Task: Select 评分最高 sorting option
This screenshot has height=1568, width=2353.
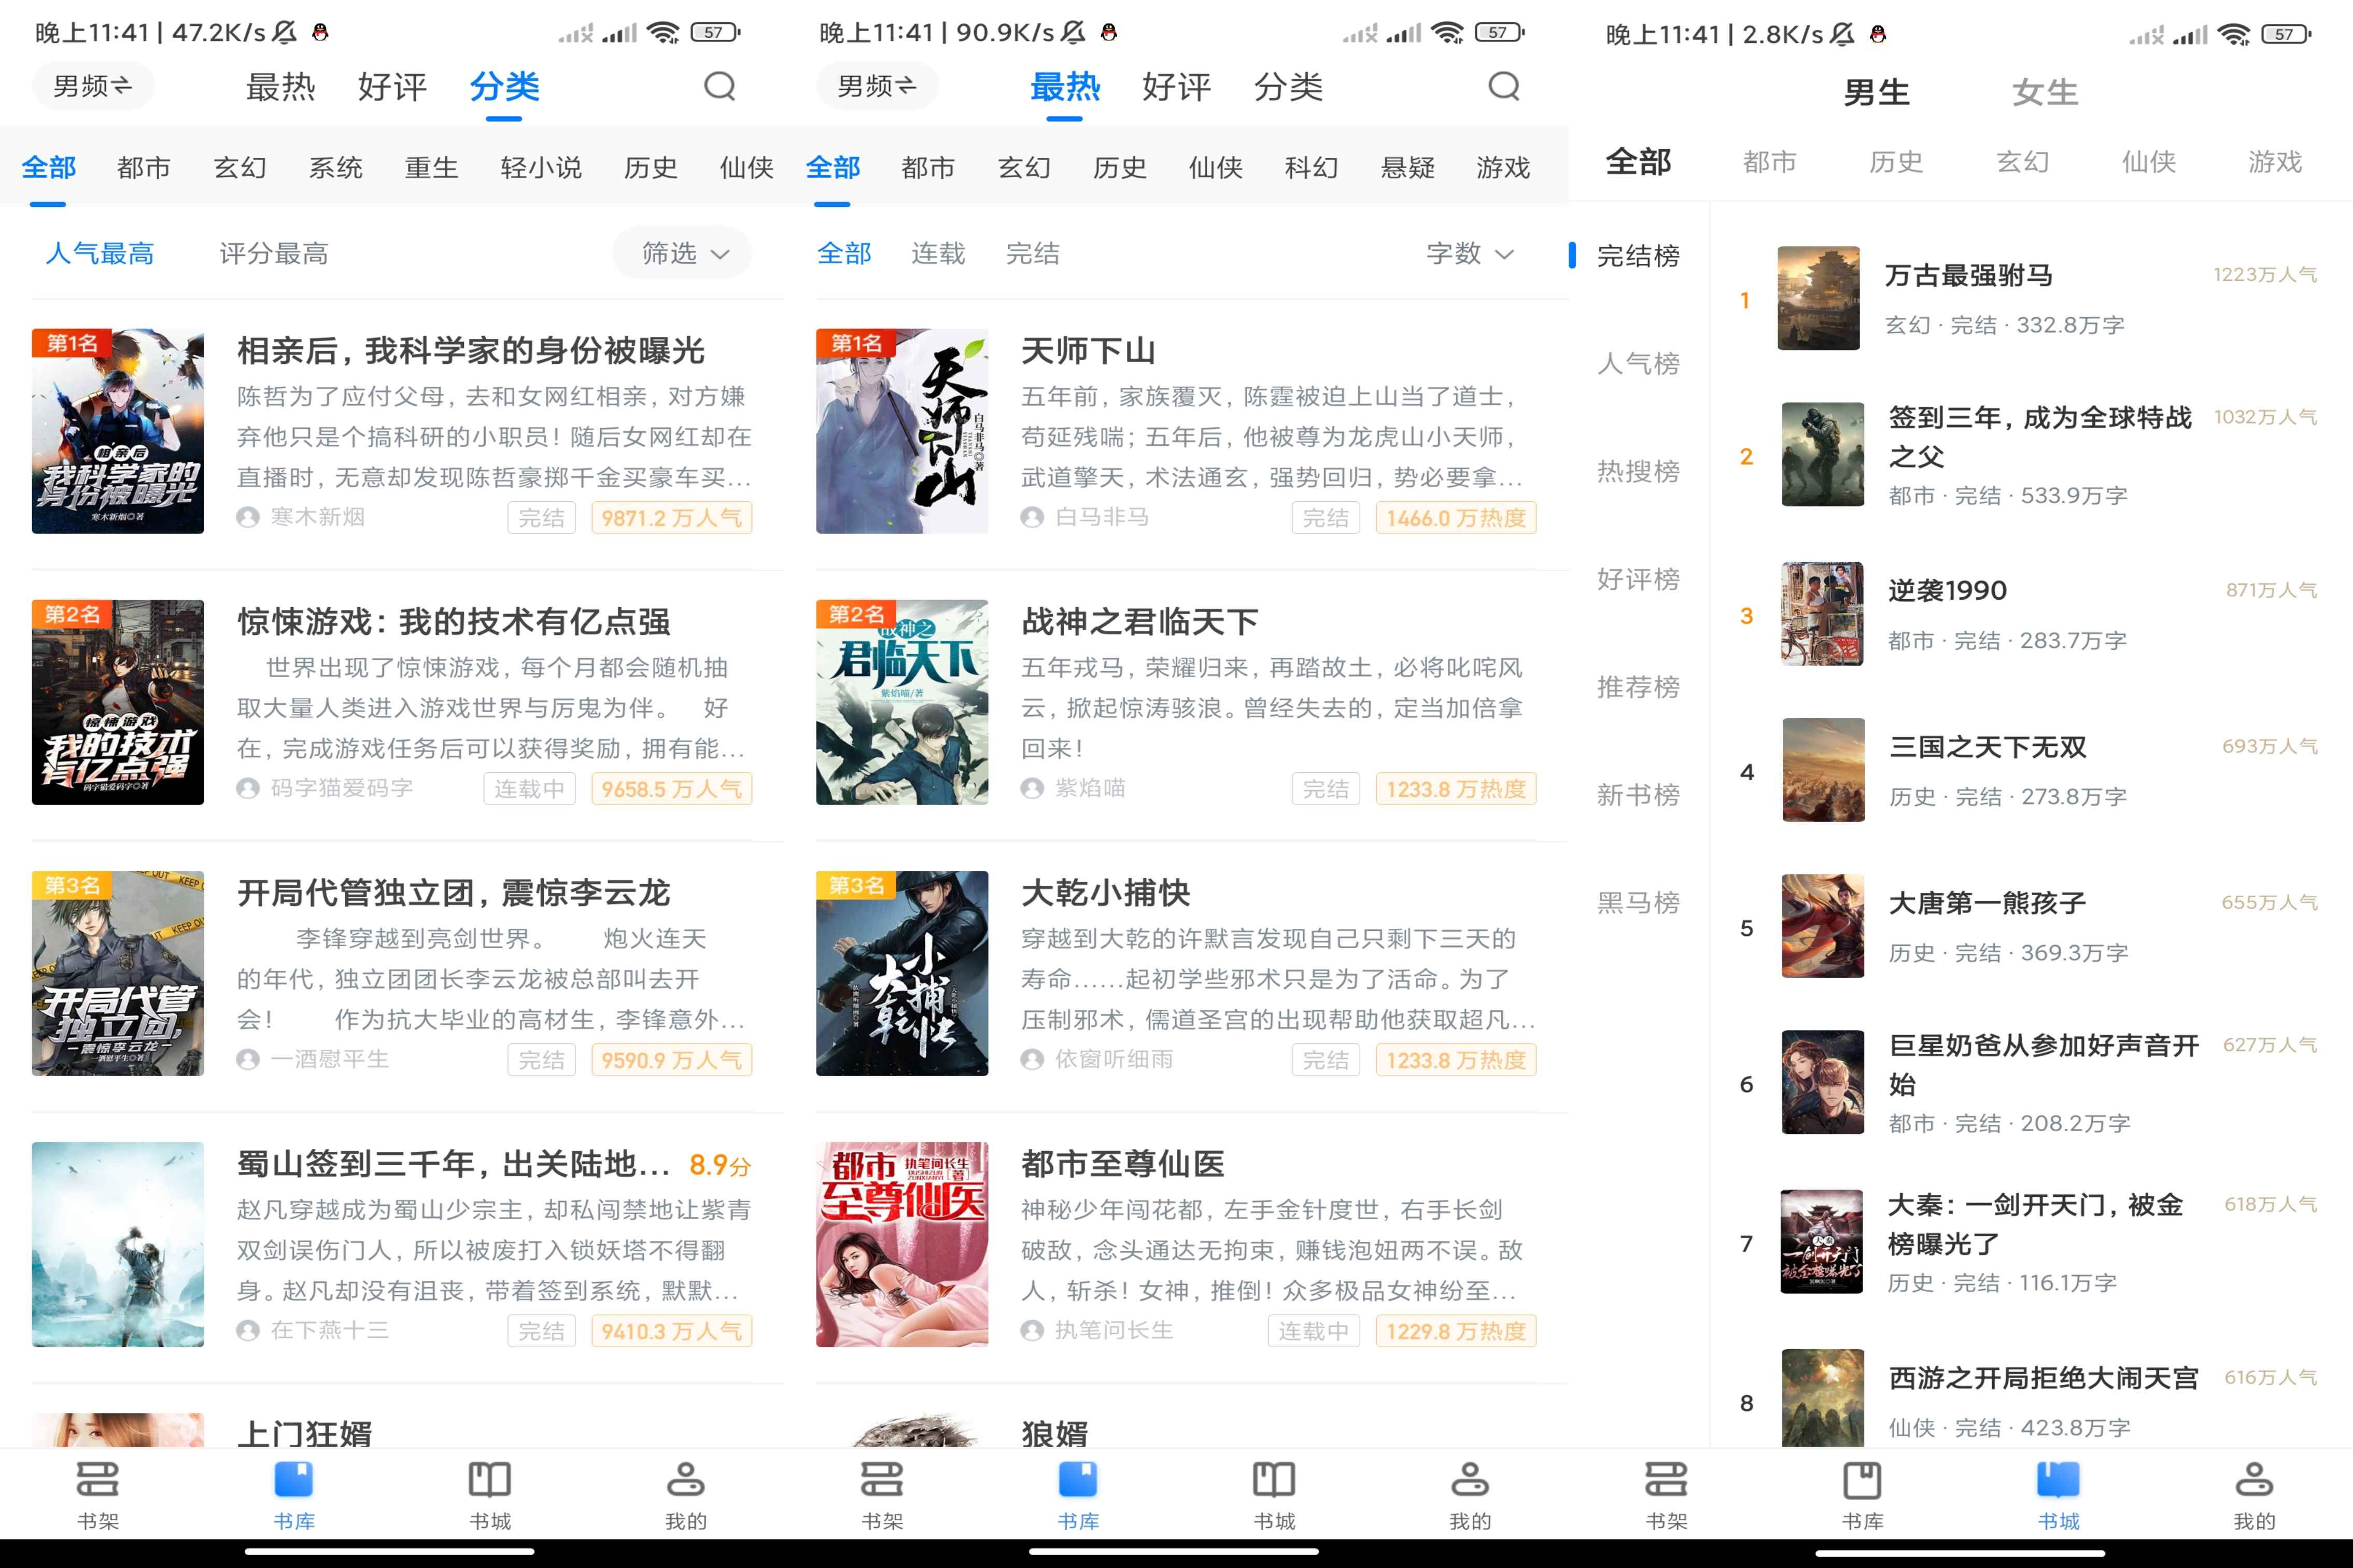Action: 274,253
